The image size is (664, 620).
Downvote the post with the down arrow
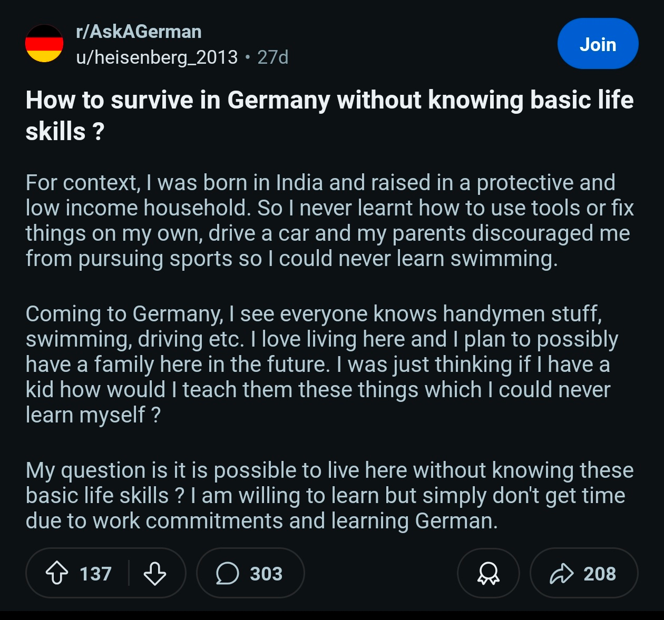155,573
